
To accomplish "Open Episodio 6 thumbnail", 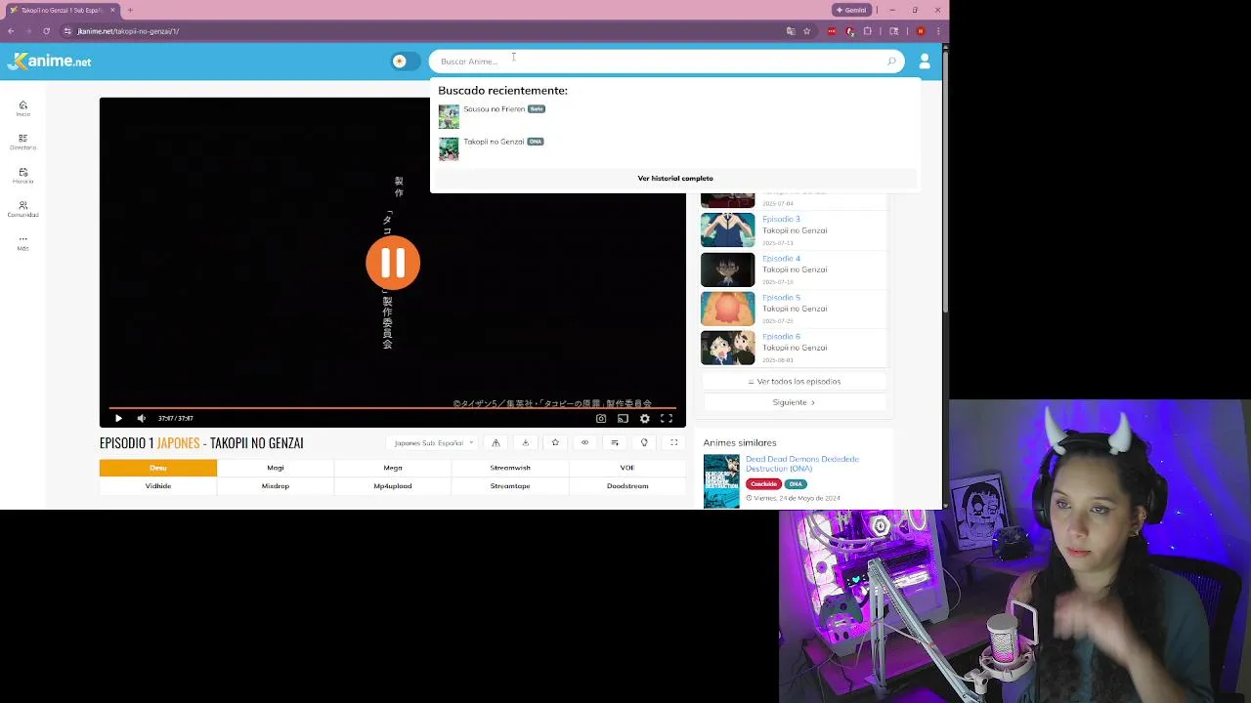I will (728, 348).
